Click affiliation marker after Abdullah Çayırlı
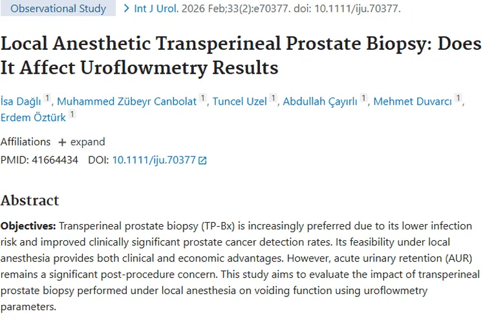This screenshot has width=485, height=323. point(364,98)
